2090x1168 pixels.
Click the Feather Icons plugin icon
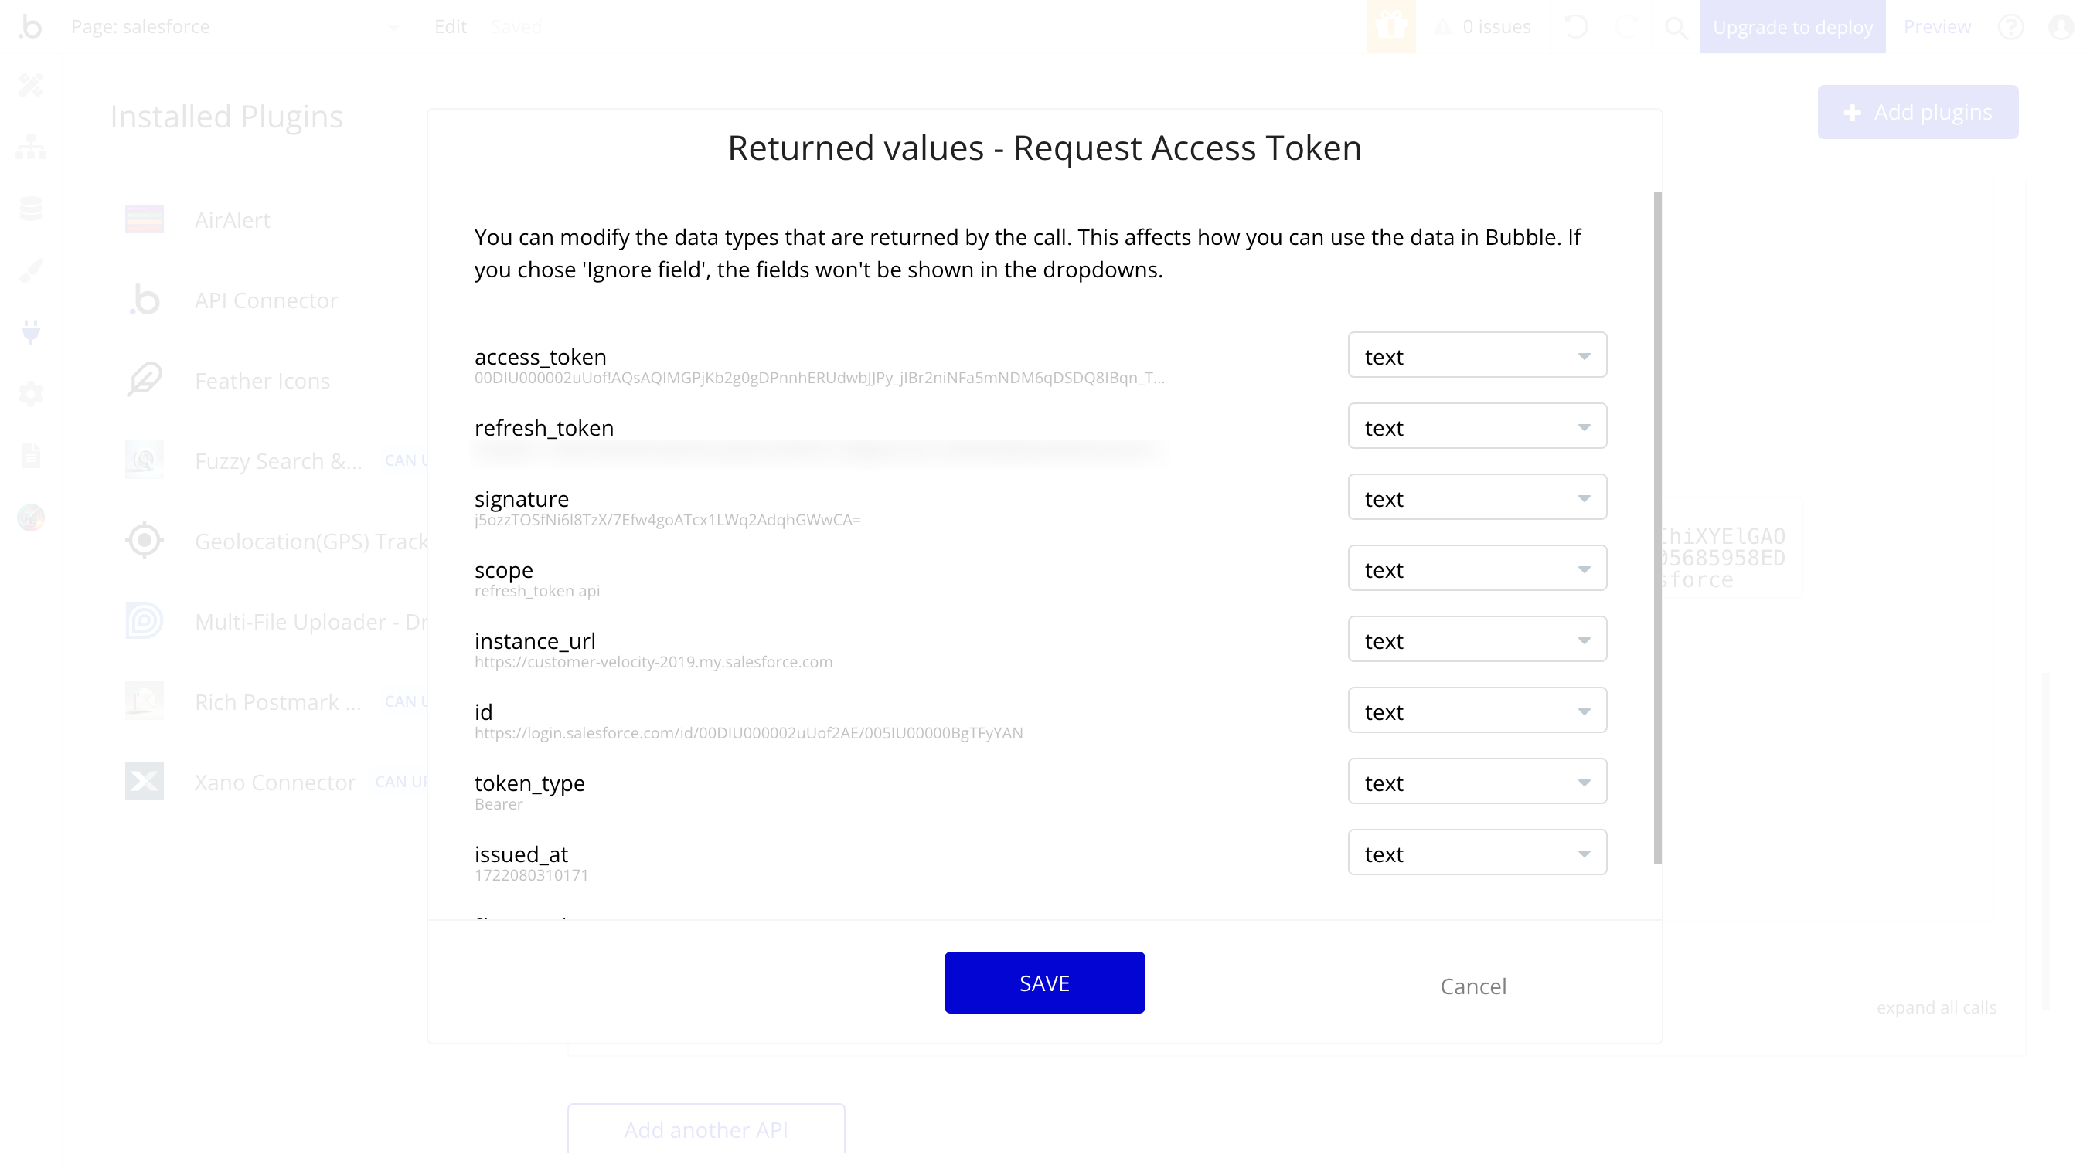[x=144, y=380]
